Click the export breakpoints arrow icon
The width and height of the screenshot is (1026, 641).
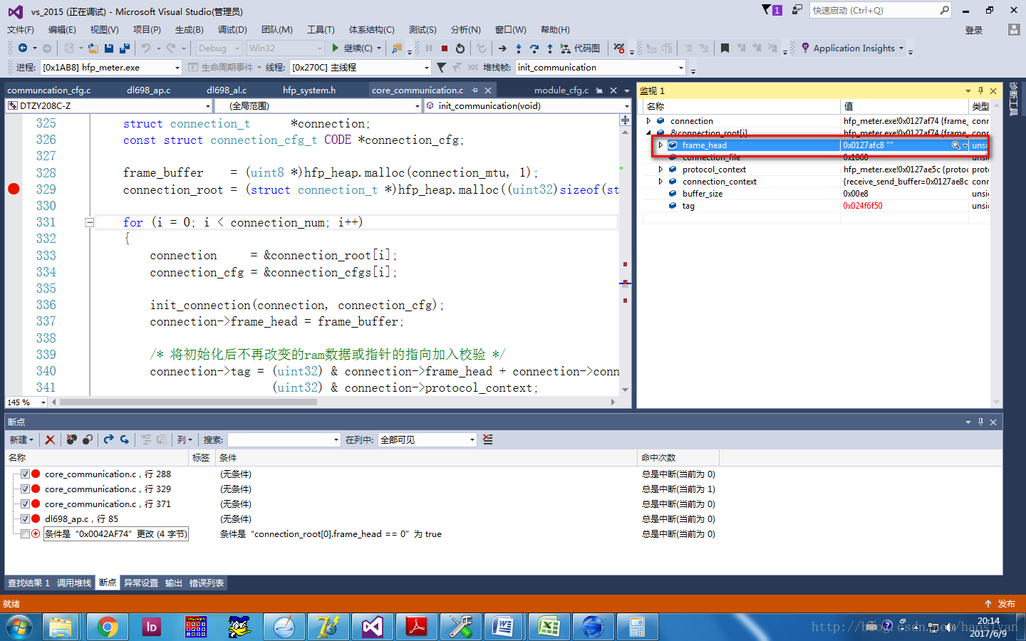108,439
